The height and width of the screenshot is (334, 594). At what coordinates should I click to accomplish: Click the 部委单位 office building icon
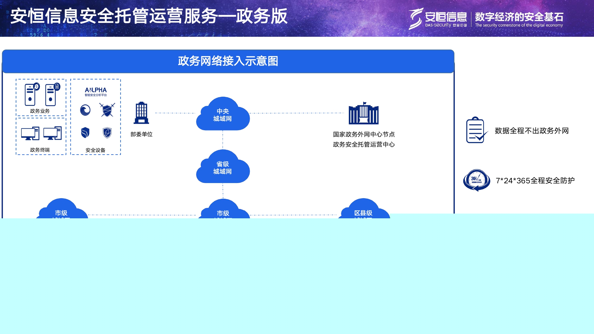pos(141,113)
